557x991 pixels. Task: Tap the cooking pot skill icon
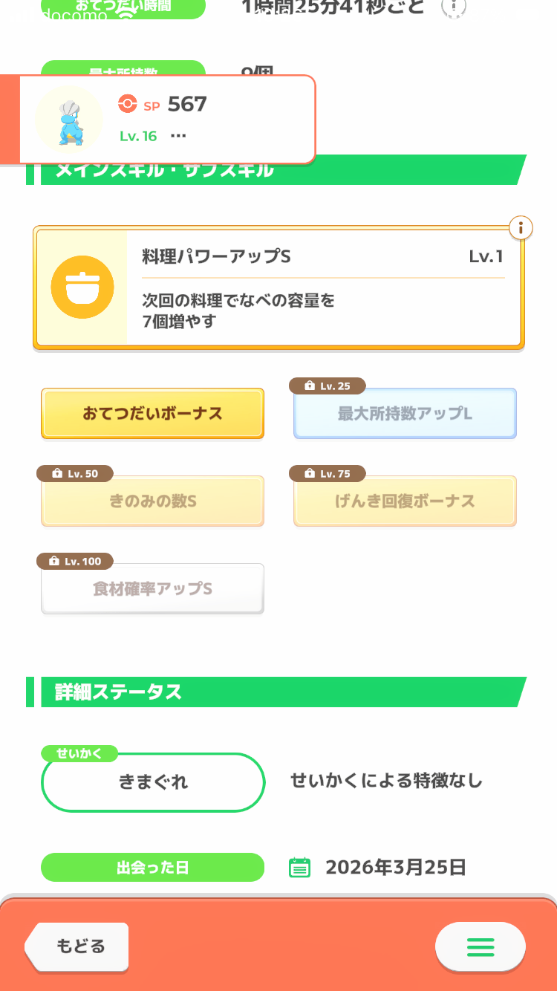click(82, 287)
